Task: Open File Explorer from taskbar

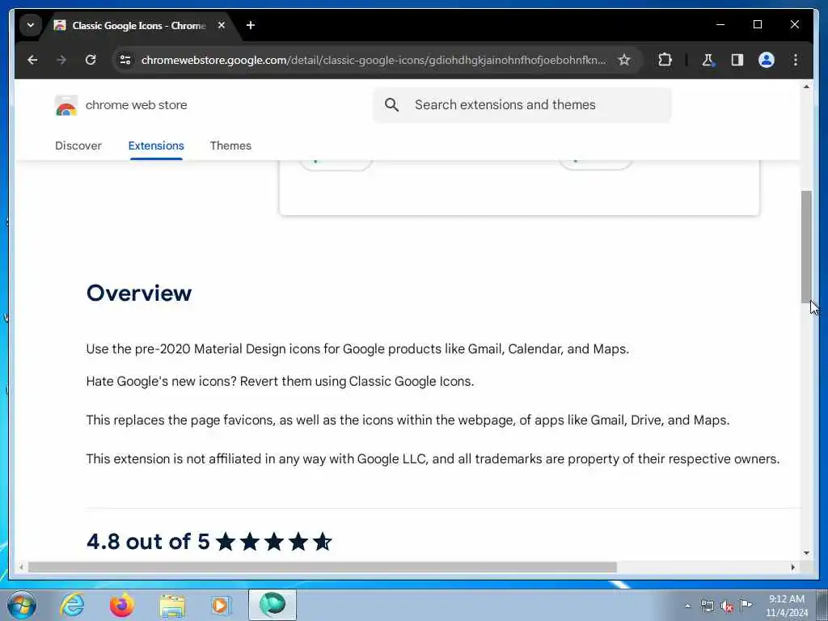Action: point(172,605)
